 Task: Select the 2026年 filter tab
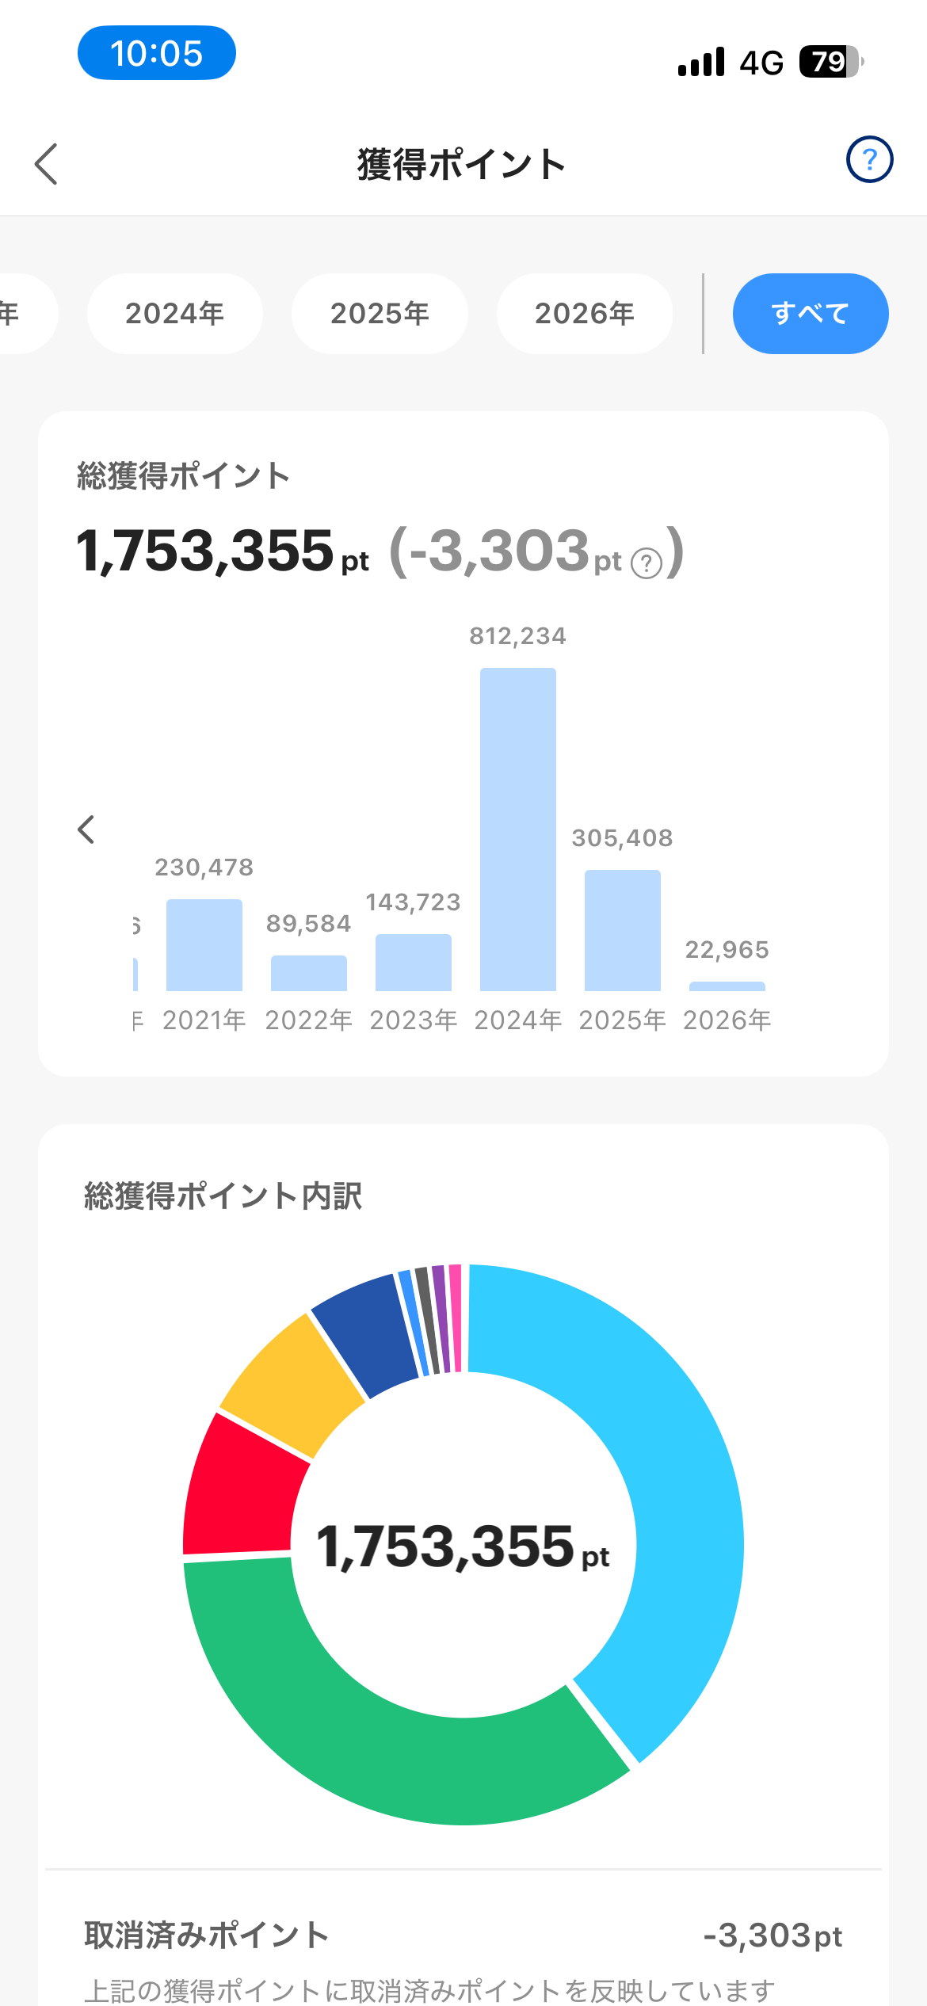point(584,314)
